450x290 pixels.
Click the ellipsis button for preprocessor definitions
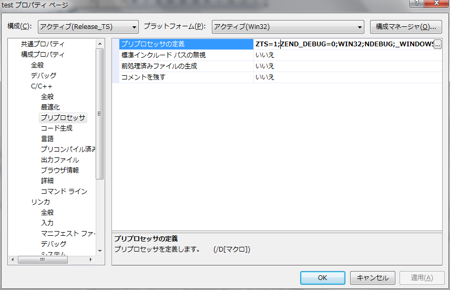(437, 45)
